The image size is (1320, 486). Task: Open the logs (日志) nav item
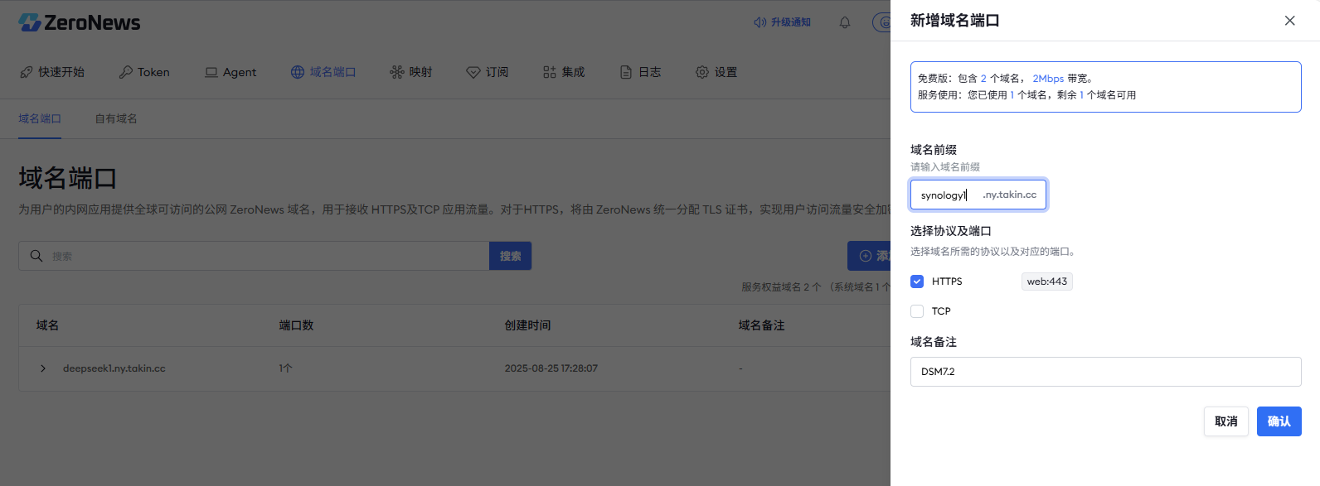pyautogui.click(x=640, y=72)
